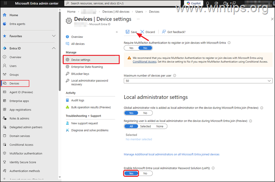Open the help question mark icon
Image resolution: width=275 pixels, height=182 pixels.
pos(225,3)
